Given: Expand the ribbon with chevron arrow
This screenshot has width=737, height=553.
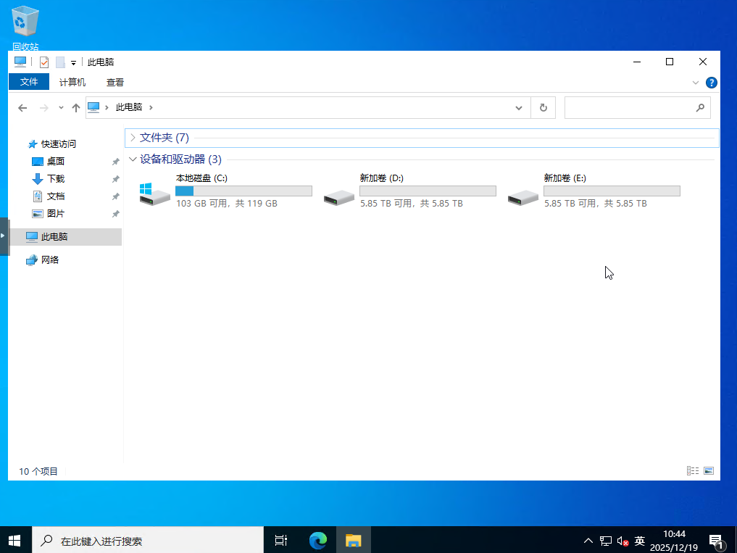Looking at the screenshot, I should click(x=696, y=83).
